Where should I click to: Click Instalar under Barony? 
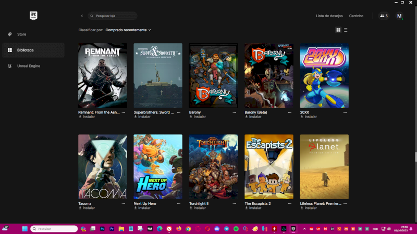[198, 116]
